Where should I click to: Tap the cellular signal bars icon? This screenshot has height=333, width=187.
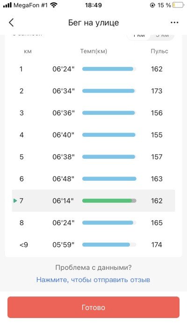coord(7,5)
